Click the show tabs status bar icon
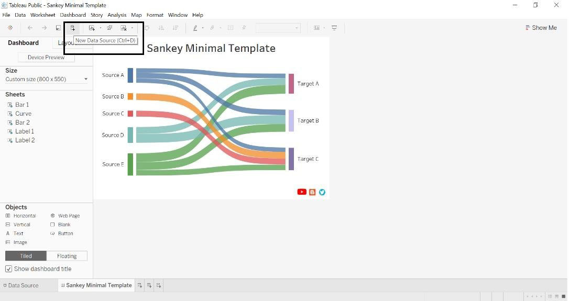The width and height of the screenshot is (569, 301). click(564, 296)
